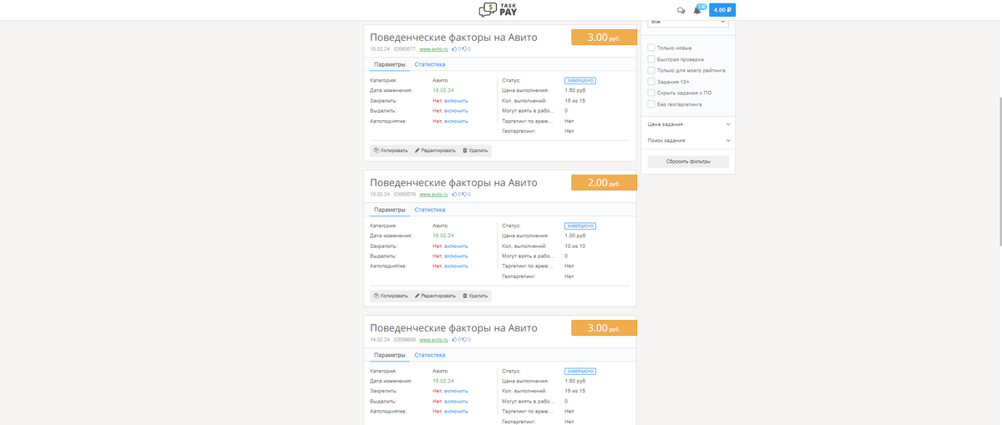Click the 4.00 ₽ balance button
Image resolution: width=1002 pixels, height=425 pixels.
click(722, 10)
